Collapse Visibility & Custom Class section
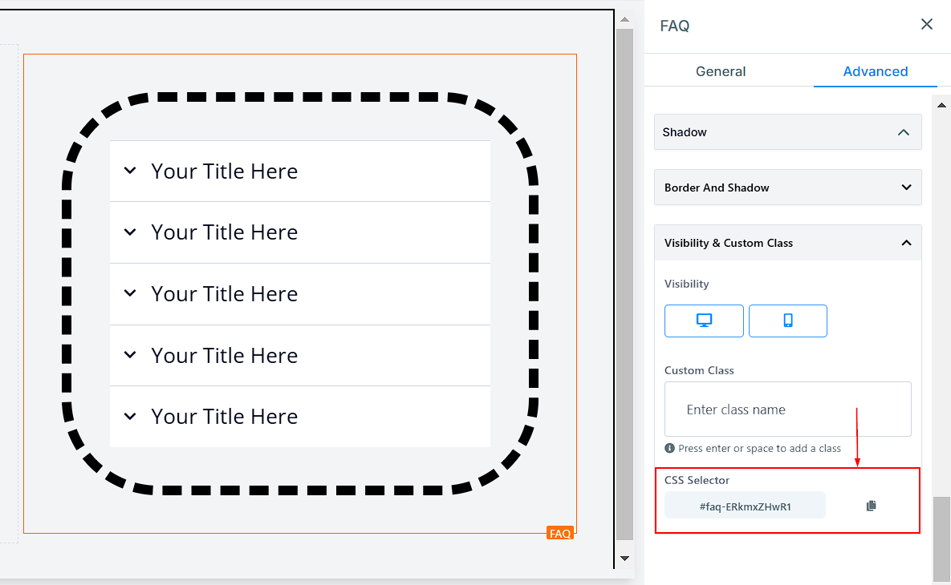 click(906, 243)
